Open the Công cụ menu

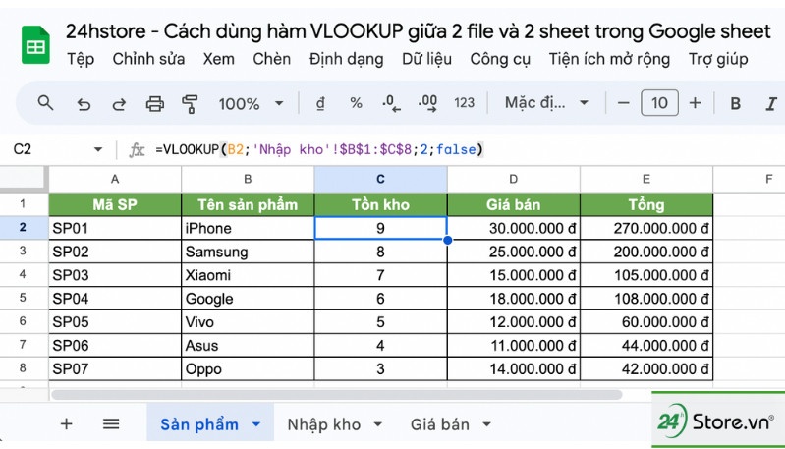(x=500, y=59)
